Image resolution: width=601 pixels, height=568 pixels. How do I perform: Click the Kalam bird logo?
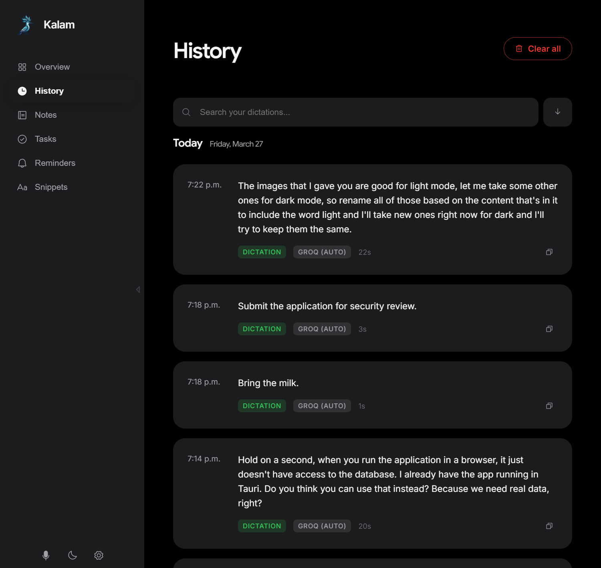(26, 25)
